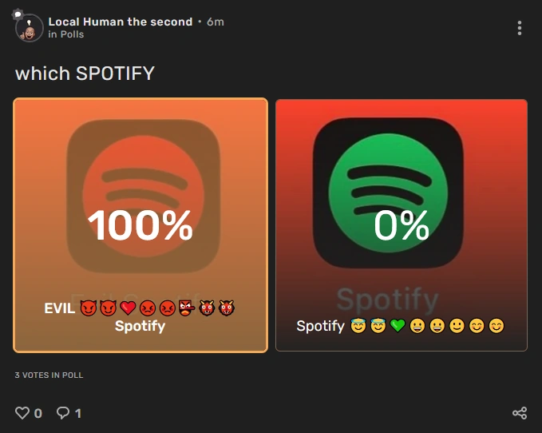Click the which SPOTIFY post title

[85, 73]
